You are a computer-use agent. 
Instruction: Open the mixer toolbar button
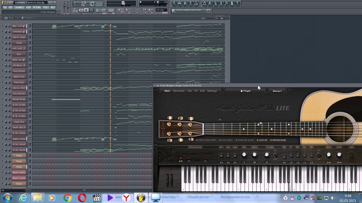pyautogui.click(x=196, y=3)
